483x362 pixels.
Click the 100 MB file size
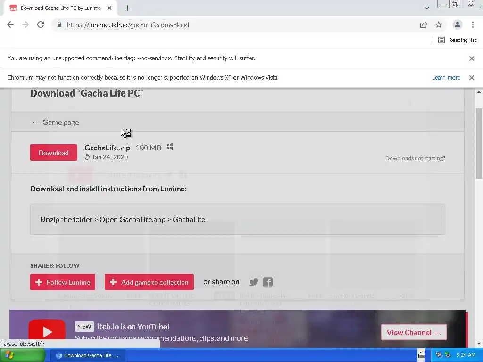(149, 148)
